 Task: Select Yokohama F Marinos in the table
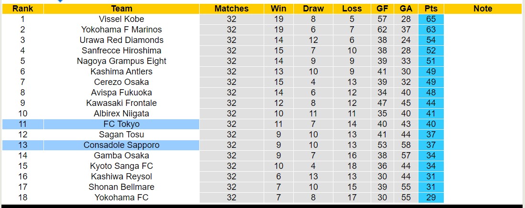click(x=121, y=30)
